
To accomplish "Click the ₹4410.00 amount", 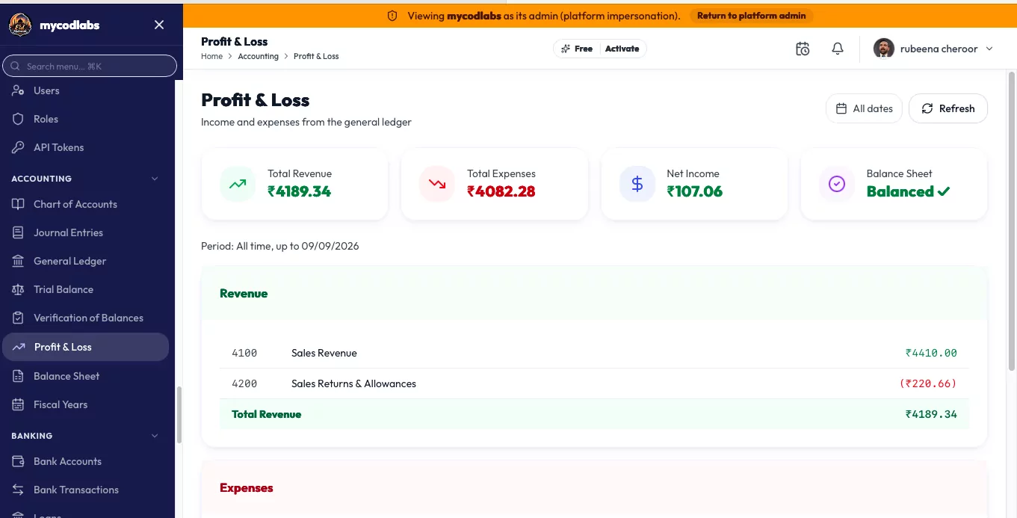I will 930,353.
